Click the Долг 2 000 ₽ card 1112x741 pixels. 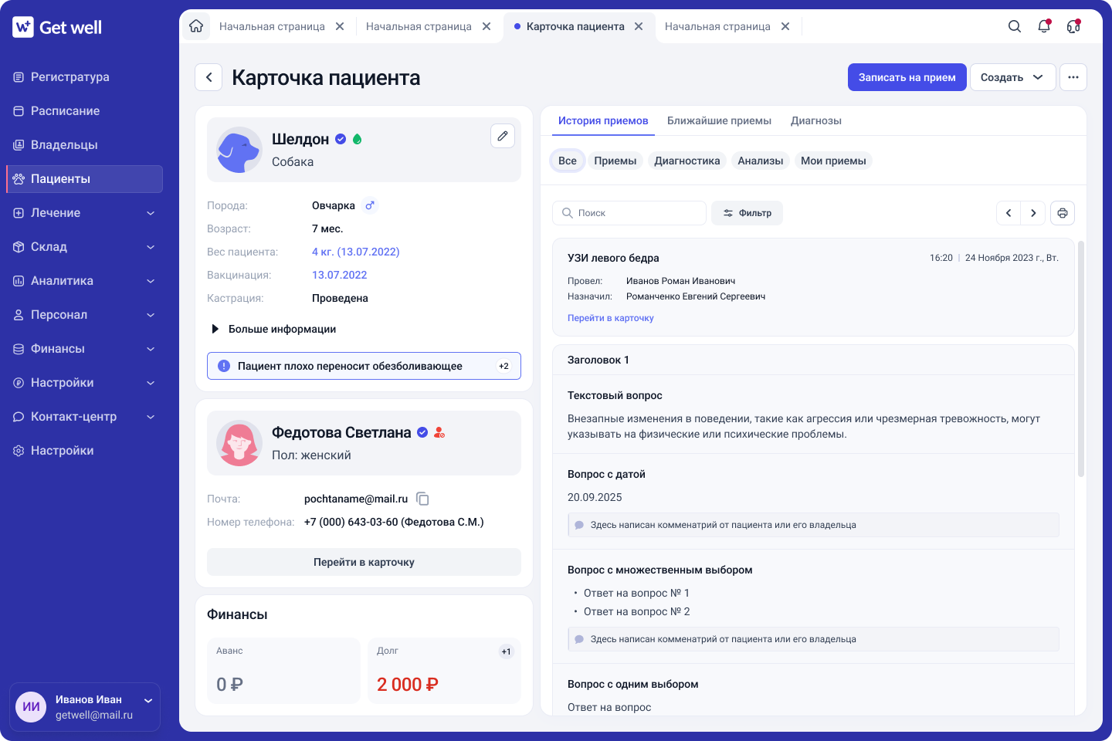click(x=444, y=671)
